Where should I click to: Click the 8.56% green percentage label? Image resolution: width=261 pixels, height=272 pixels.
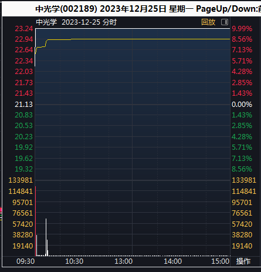click(x=242, y=169)
